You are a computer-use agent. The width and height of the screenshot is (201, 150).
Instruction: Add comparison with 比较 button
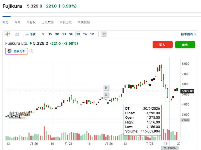click(31, 34)
